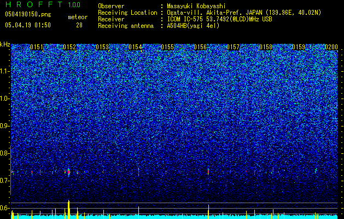The height and width of the screenshot is (219, 344).
Task: Click the kHz axis unit label
Action: 5,44
